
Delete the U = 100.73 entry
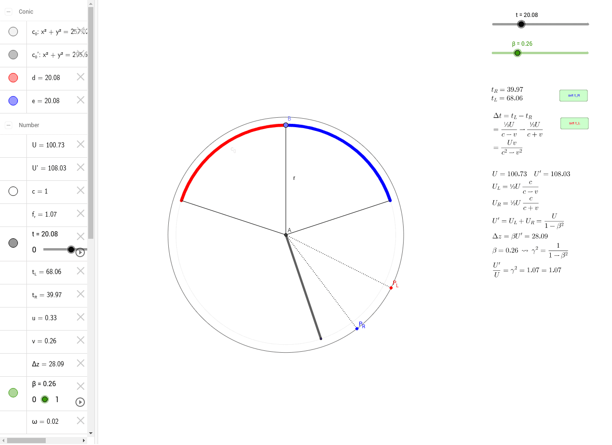81,144
